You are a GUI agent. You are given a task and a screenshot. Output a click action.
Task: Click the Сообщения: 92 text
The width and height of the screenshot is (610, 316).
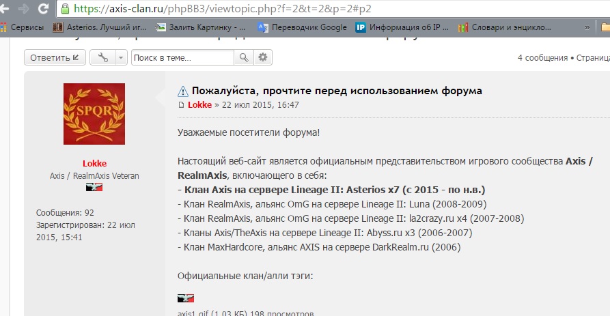pyautogui.click(x=65, y=213)
